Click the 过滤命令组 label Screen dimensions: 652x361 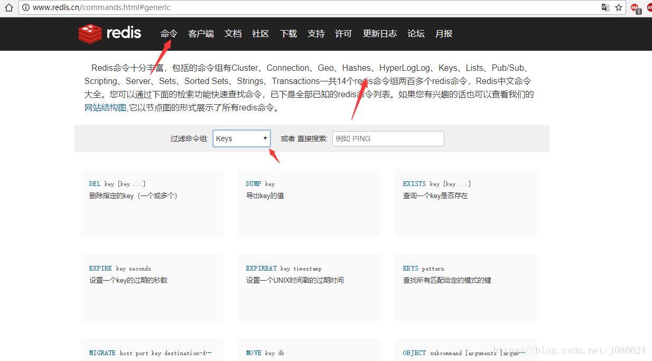point(189,138)
